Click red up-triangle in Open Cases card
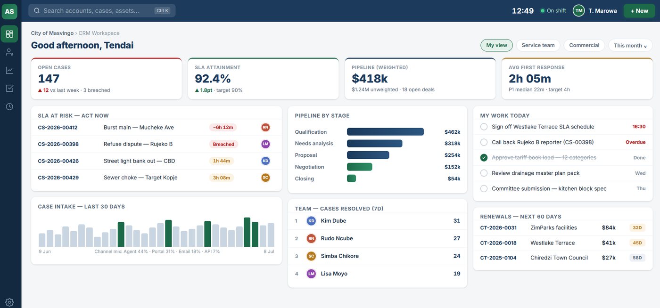This screenshot has width=660, height=308. (40, 90)
